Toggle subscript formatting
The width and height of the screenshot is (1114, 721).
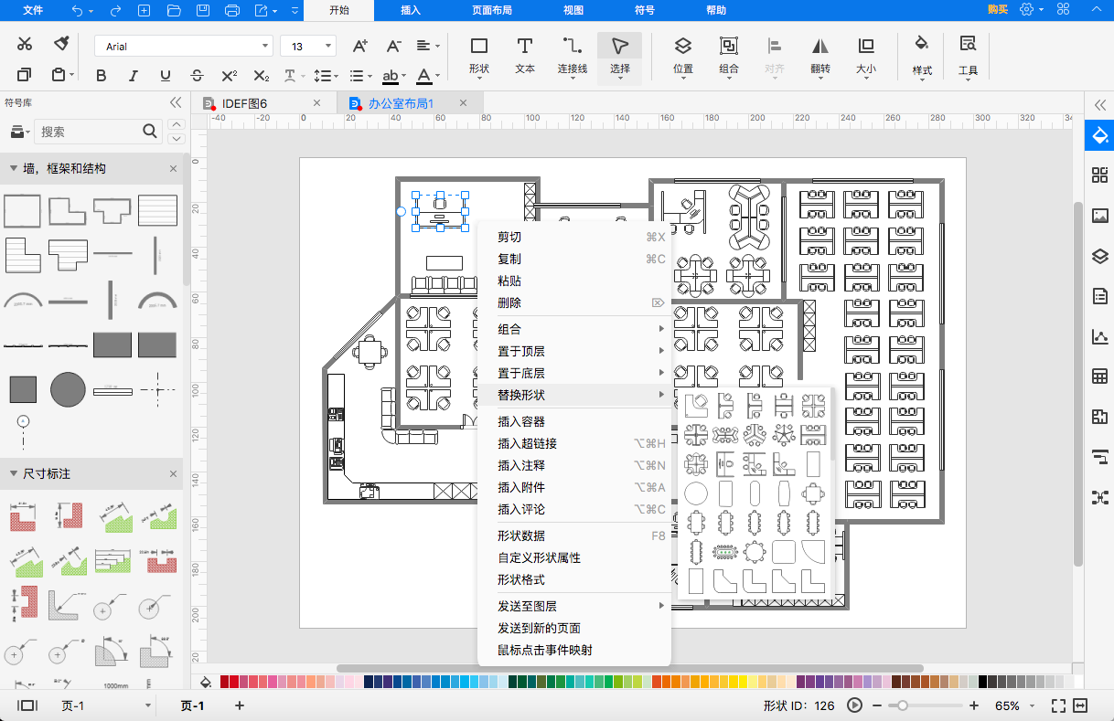[262, 76]
